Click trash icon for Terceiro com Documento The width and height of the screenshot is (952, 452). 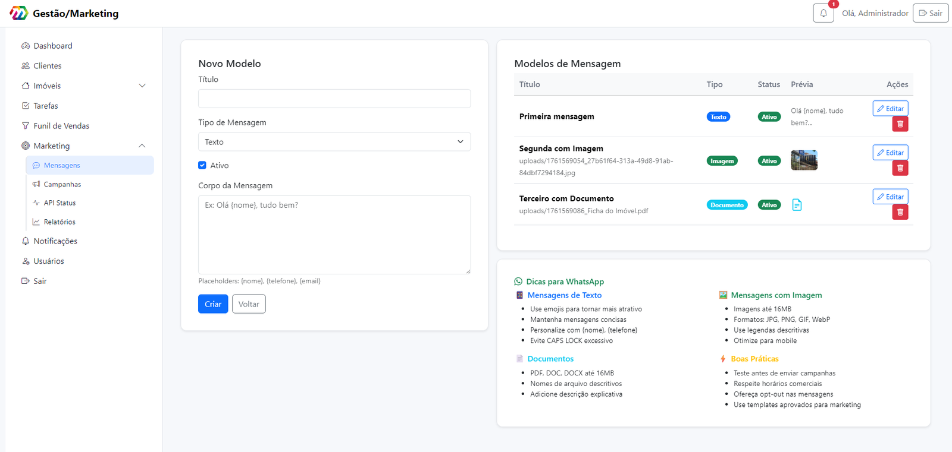pyautogui.click(x=900, y=212)
